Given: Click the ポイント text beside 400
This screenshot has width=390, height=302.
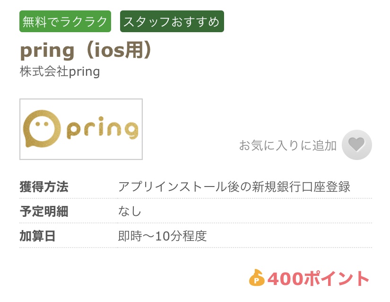Looking at the screenshot, I should (x=336, y=279).
